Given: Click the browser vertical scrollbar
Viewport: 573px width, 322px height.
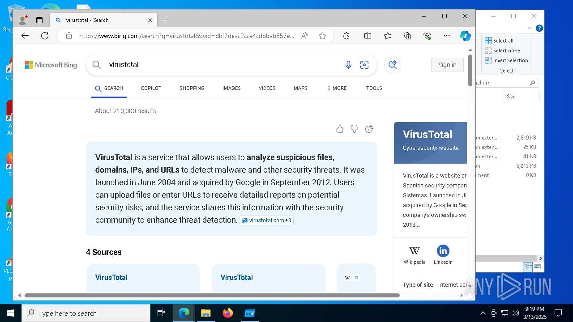Looking at the screenshot, I should pyautogui.click(x=470, y=70).
